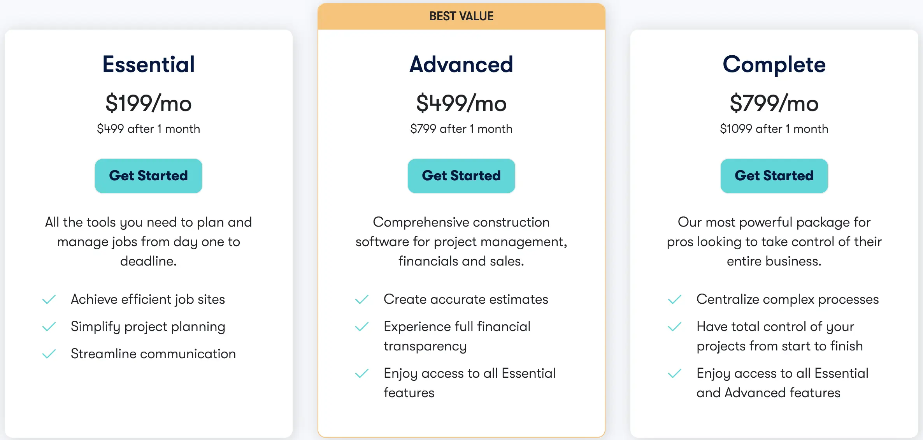Select the Advanced plan heading
This screenshot has width=923, height=440.
(x=461, y=63)
